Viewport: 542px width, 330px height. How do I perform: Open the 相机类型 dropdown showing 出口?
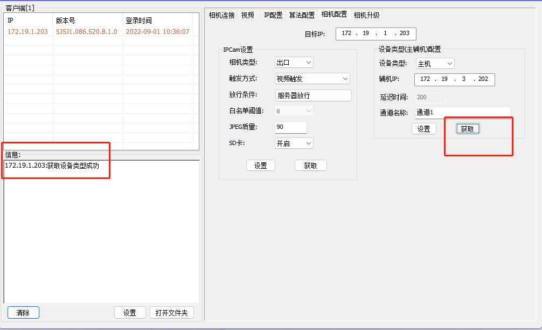coord(294,62)
